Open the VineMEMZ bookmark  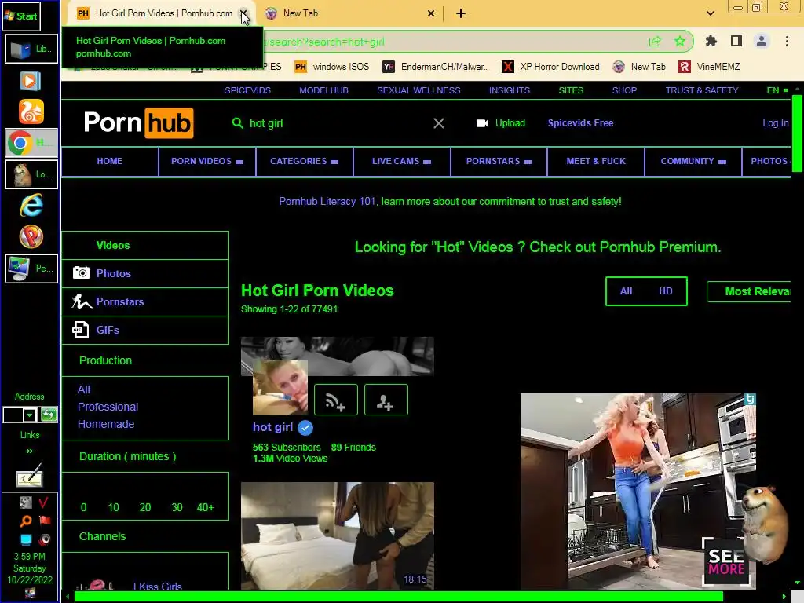(710, 67)
